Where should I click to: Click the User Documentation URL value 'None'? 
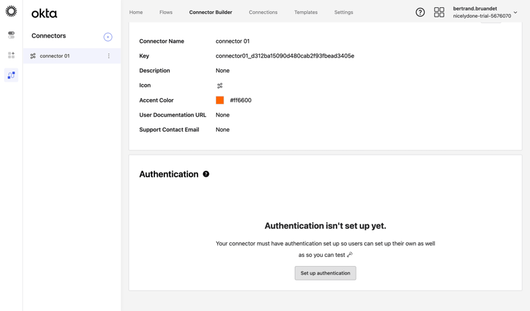(x=223, y=115)
